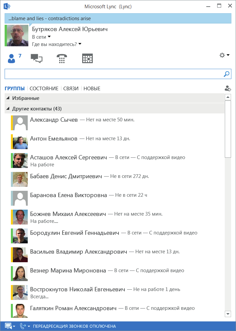The image size is (236, 331).
Task: Select contact name Везнер Марина Мироновна
Action: coord(68,270)
